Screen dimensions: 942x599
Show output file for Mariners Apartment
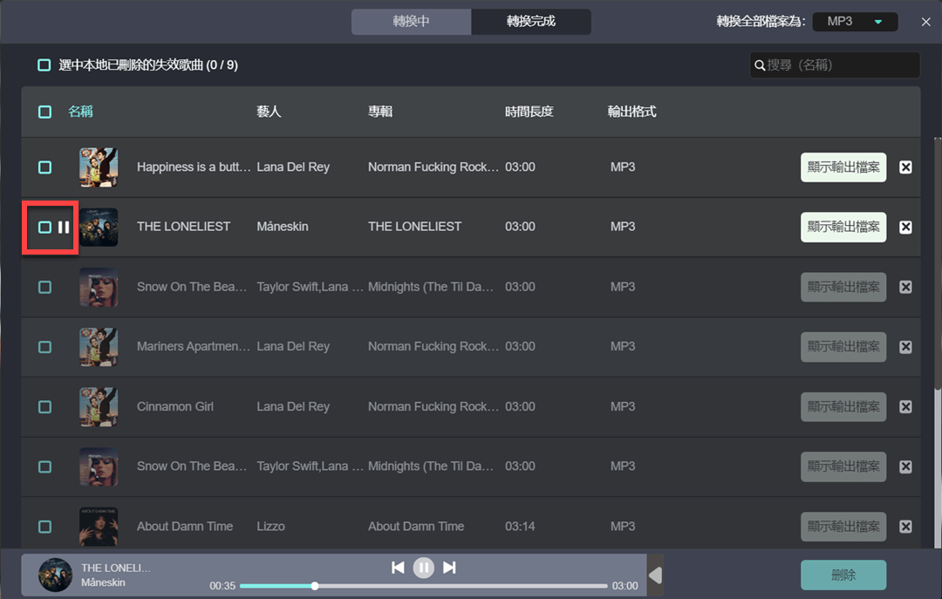(x=843, y=347)
